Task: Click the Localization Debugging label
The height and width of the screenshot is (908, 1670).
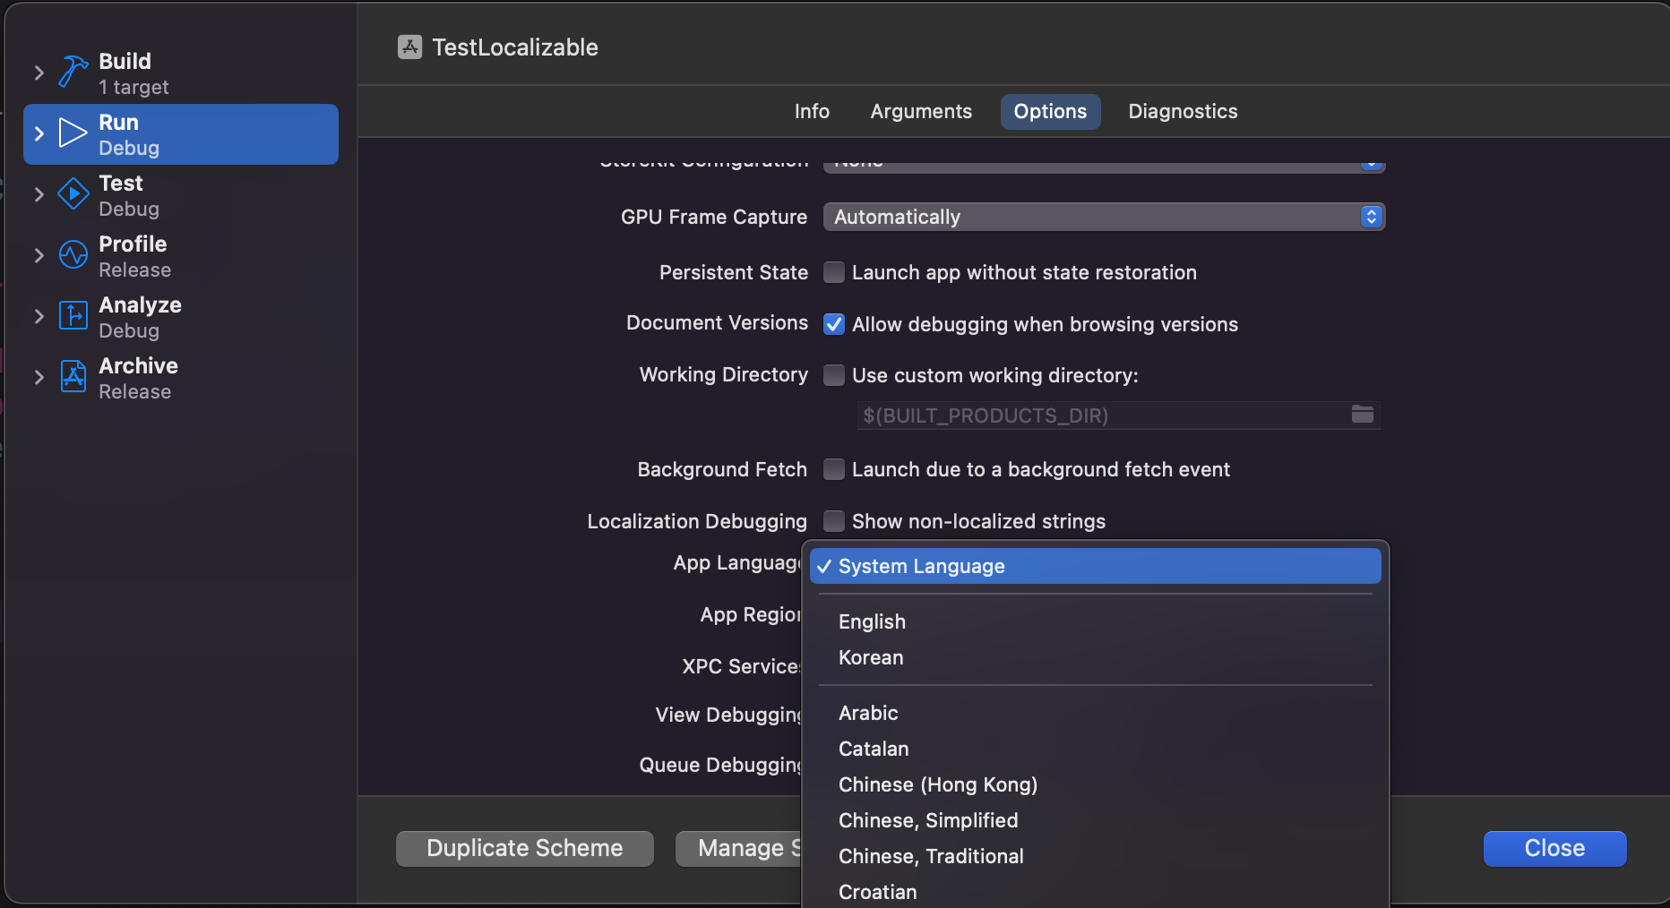Action: click(697, 521)
